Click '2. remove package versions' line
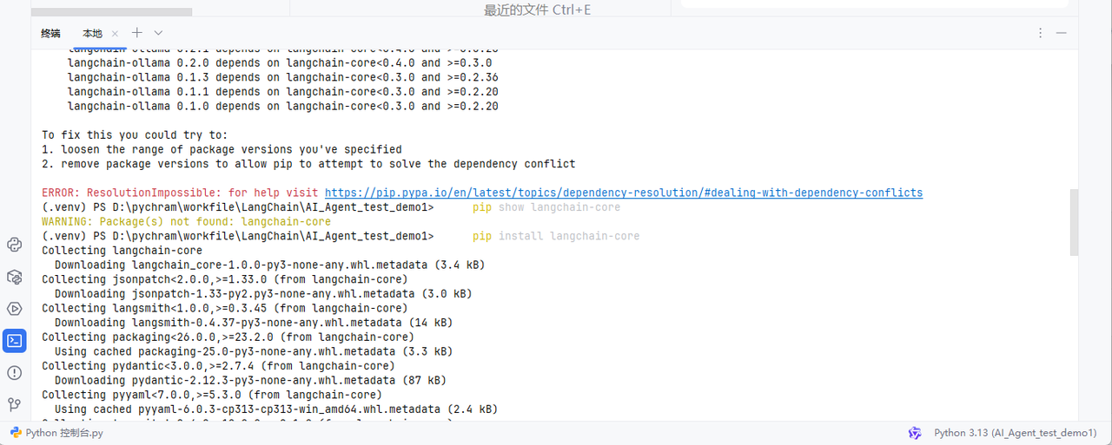Viewport: 1112px width, 445px height. pos(308,164)
